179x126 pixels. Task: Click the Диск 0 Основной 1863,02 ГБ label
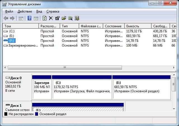point(17,87)
